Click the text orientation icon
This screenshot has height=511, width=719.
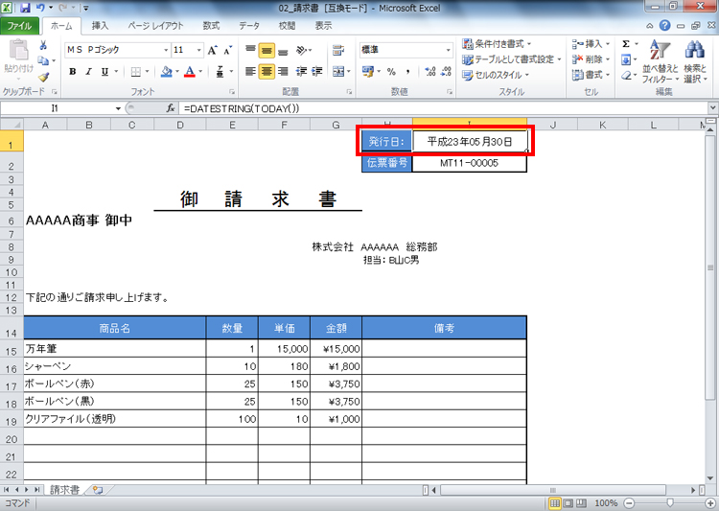pyautogui.click(x=301, y=50)
